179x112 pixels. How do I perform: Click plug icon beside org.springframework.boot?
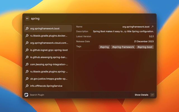27,29
